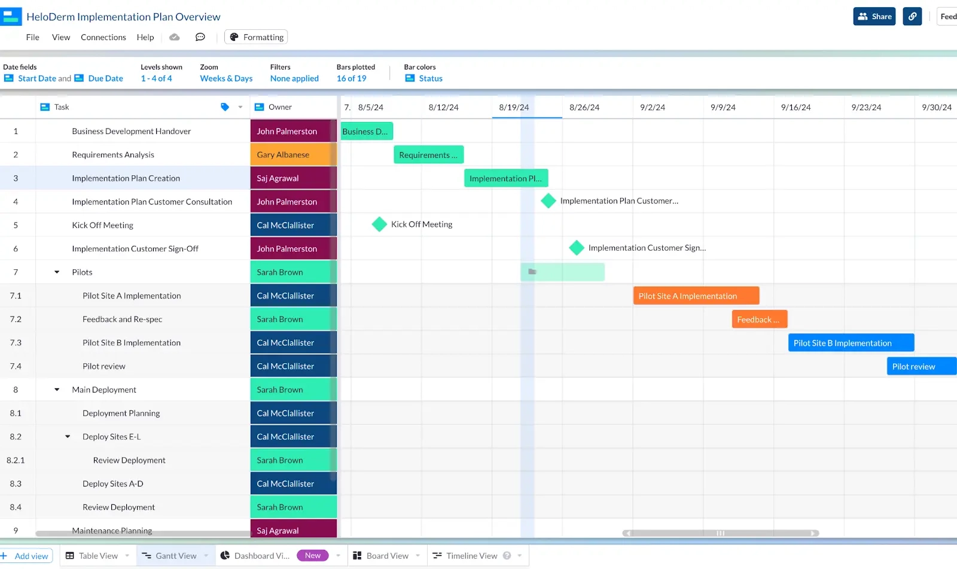
Task: Select the Pilot Site A Implementation bar
Action: [696, 295]
